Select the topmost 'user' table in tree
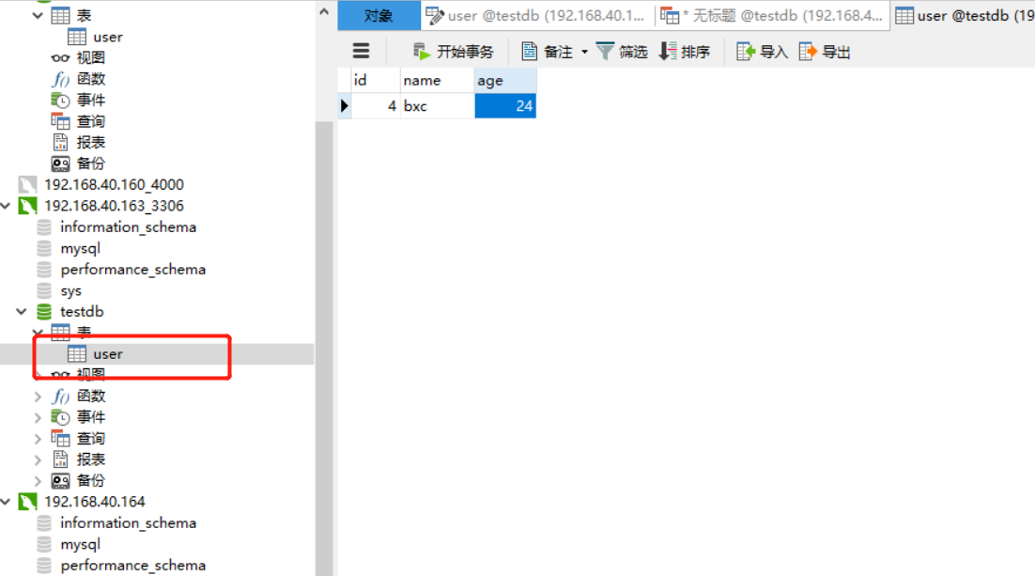 (108, 37)
